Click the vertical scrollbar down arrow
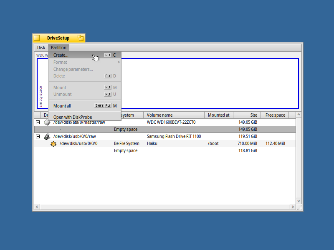The height and width of the screenshot is (250, 334). click(x=299, y=201)
